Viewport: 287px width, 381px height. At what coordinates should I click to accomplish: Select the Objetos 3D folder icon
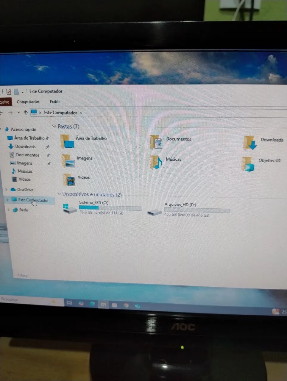pos(248,164)
